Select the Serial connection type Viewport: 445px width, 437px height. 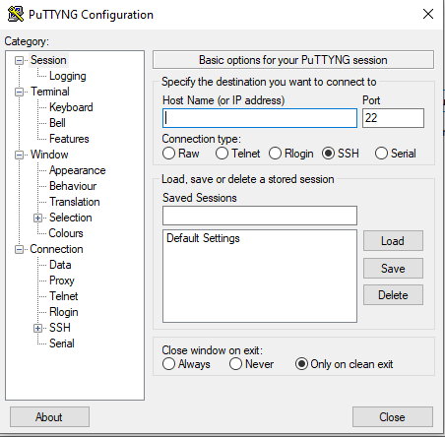[381, 154]
